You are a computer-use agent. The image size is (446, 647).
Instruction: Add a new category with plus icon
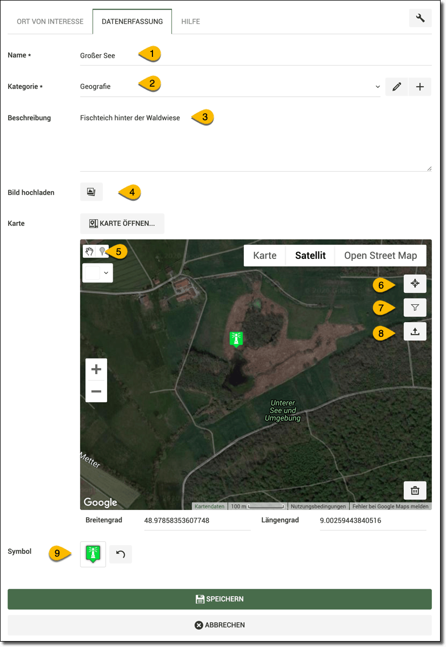pos(420,87)
